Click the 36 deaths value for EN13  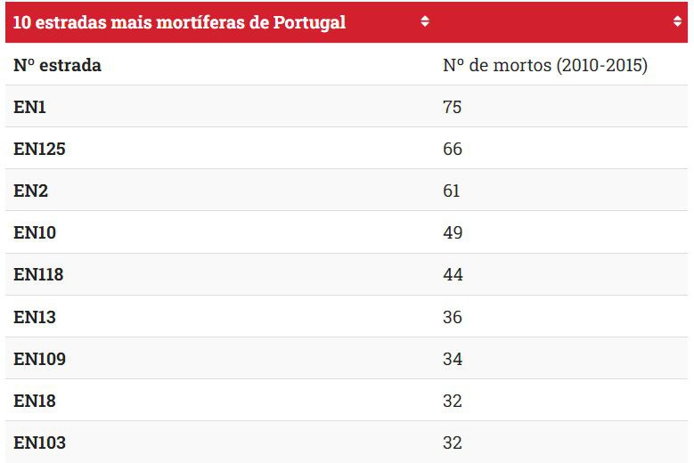[x=453, y=317]
